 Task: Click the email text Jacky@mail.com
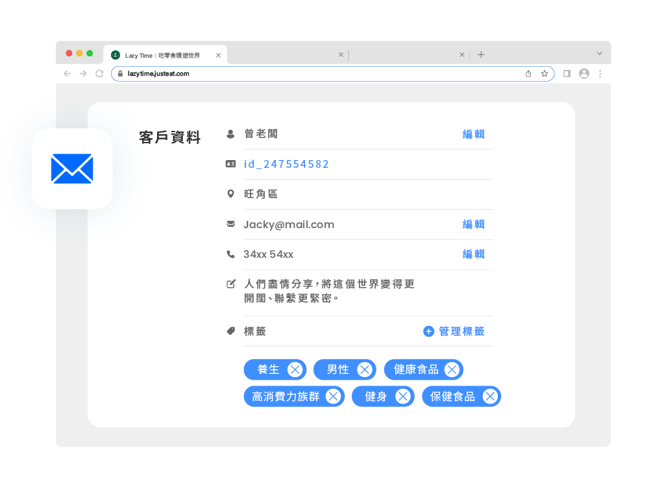pyautogui.click(x=289, y=225)
